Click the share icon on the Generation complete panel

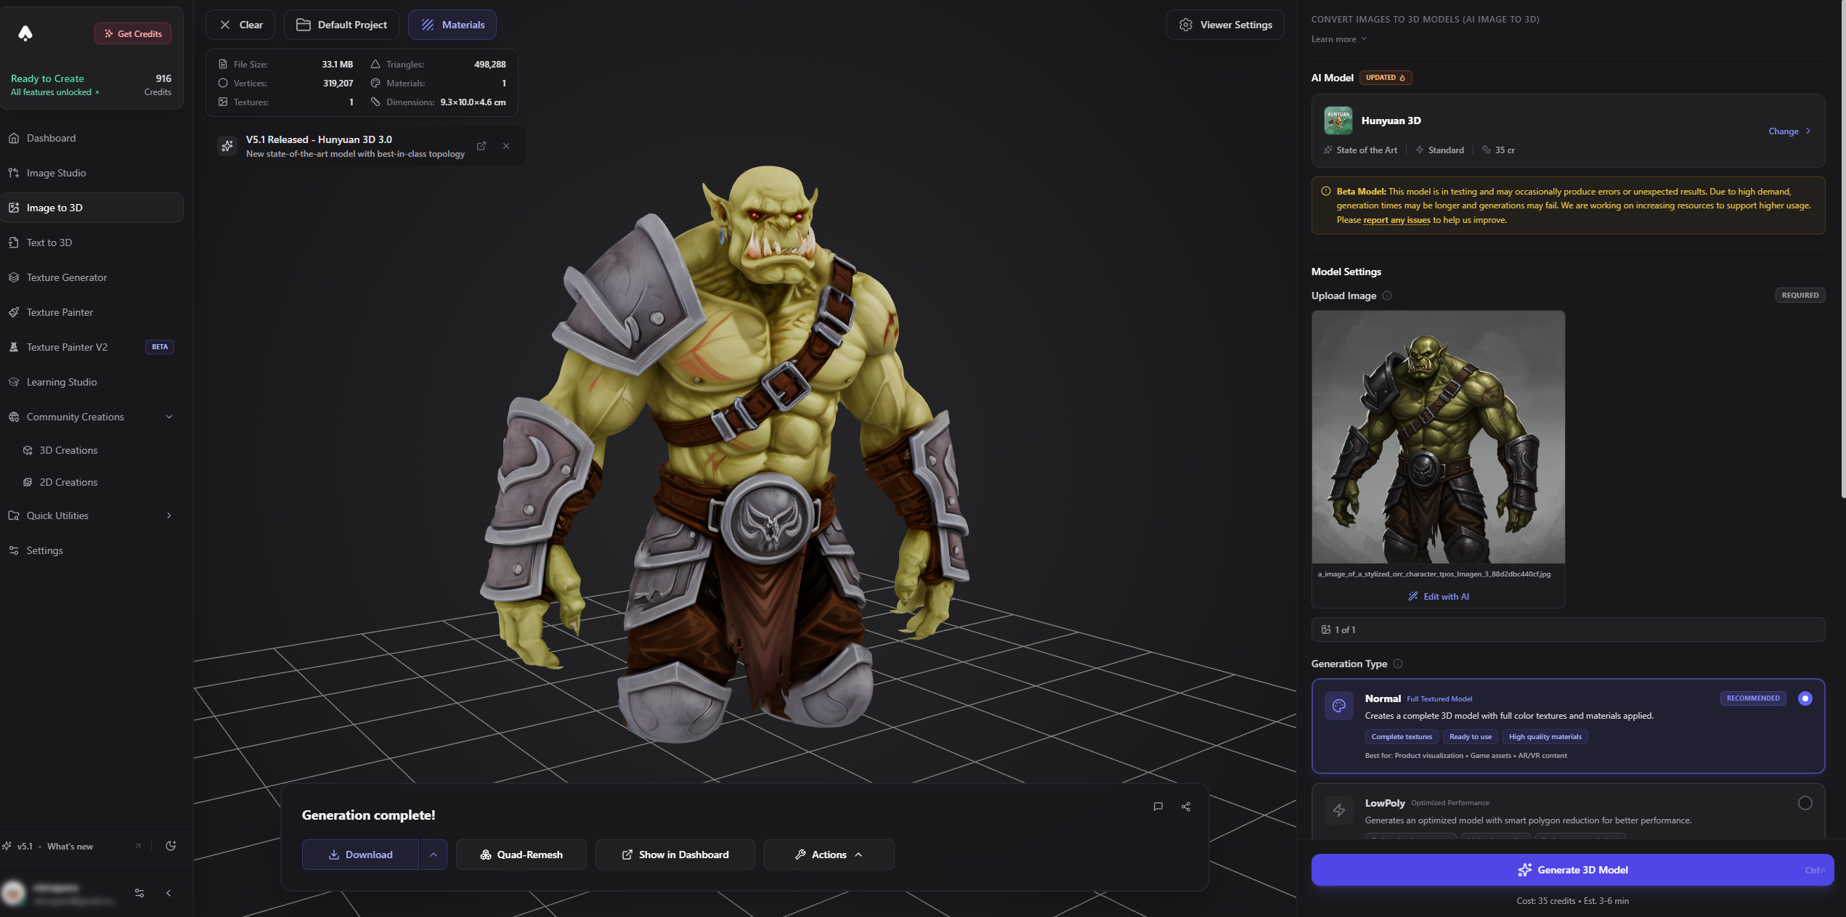[x=1185, y=807]
